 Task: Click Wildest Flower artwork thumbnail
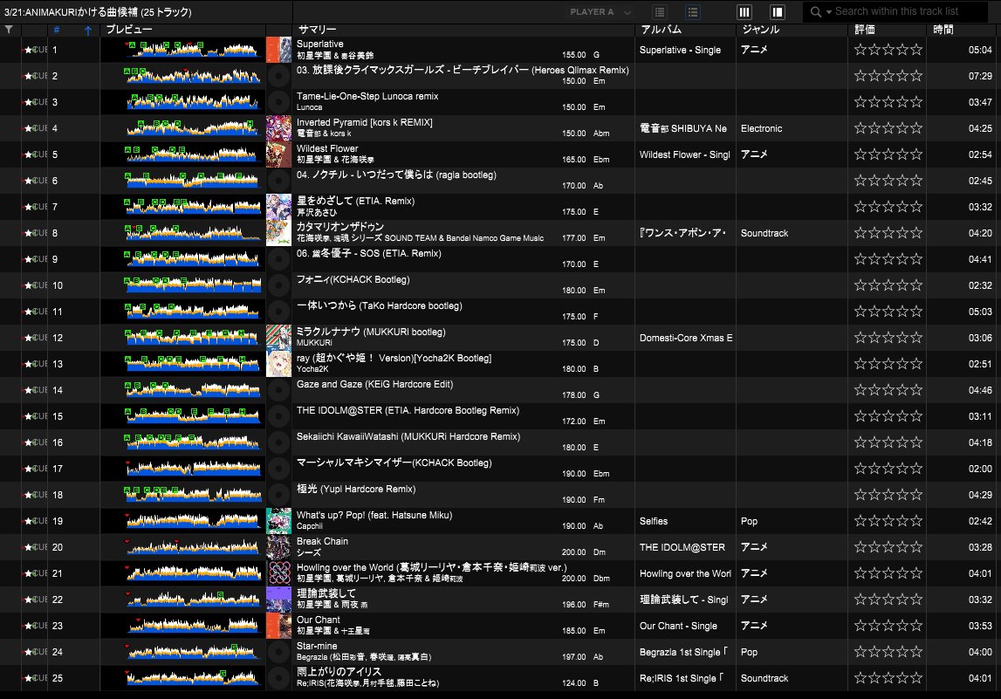279,154
